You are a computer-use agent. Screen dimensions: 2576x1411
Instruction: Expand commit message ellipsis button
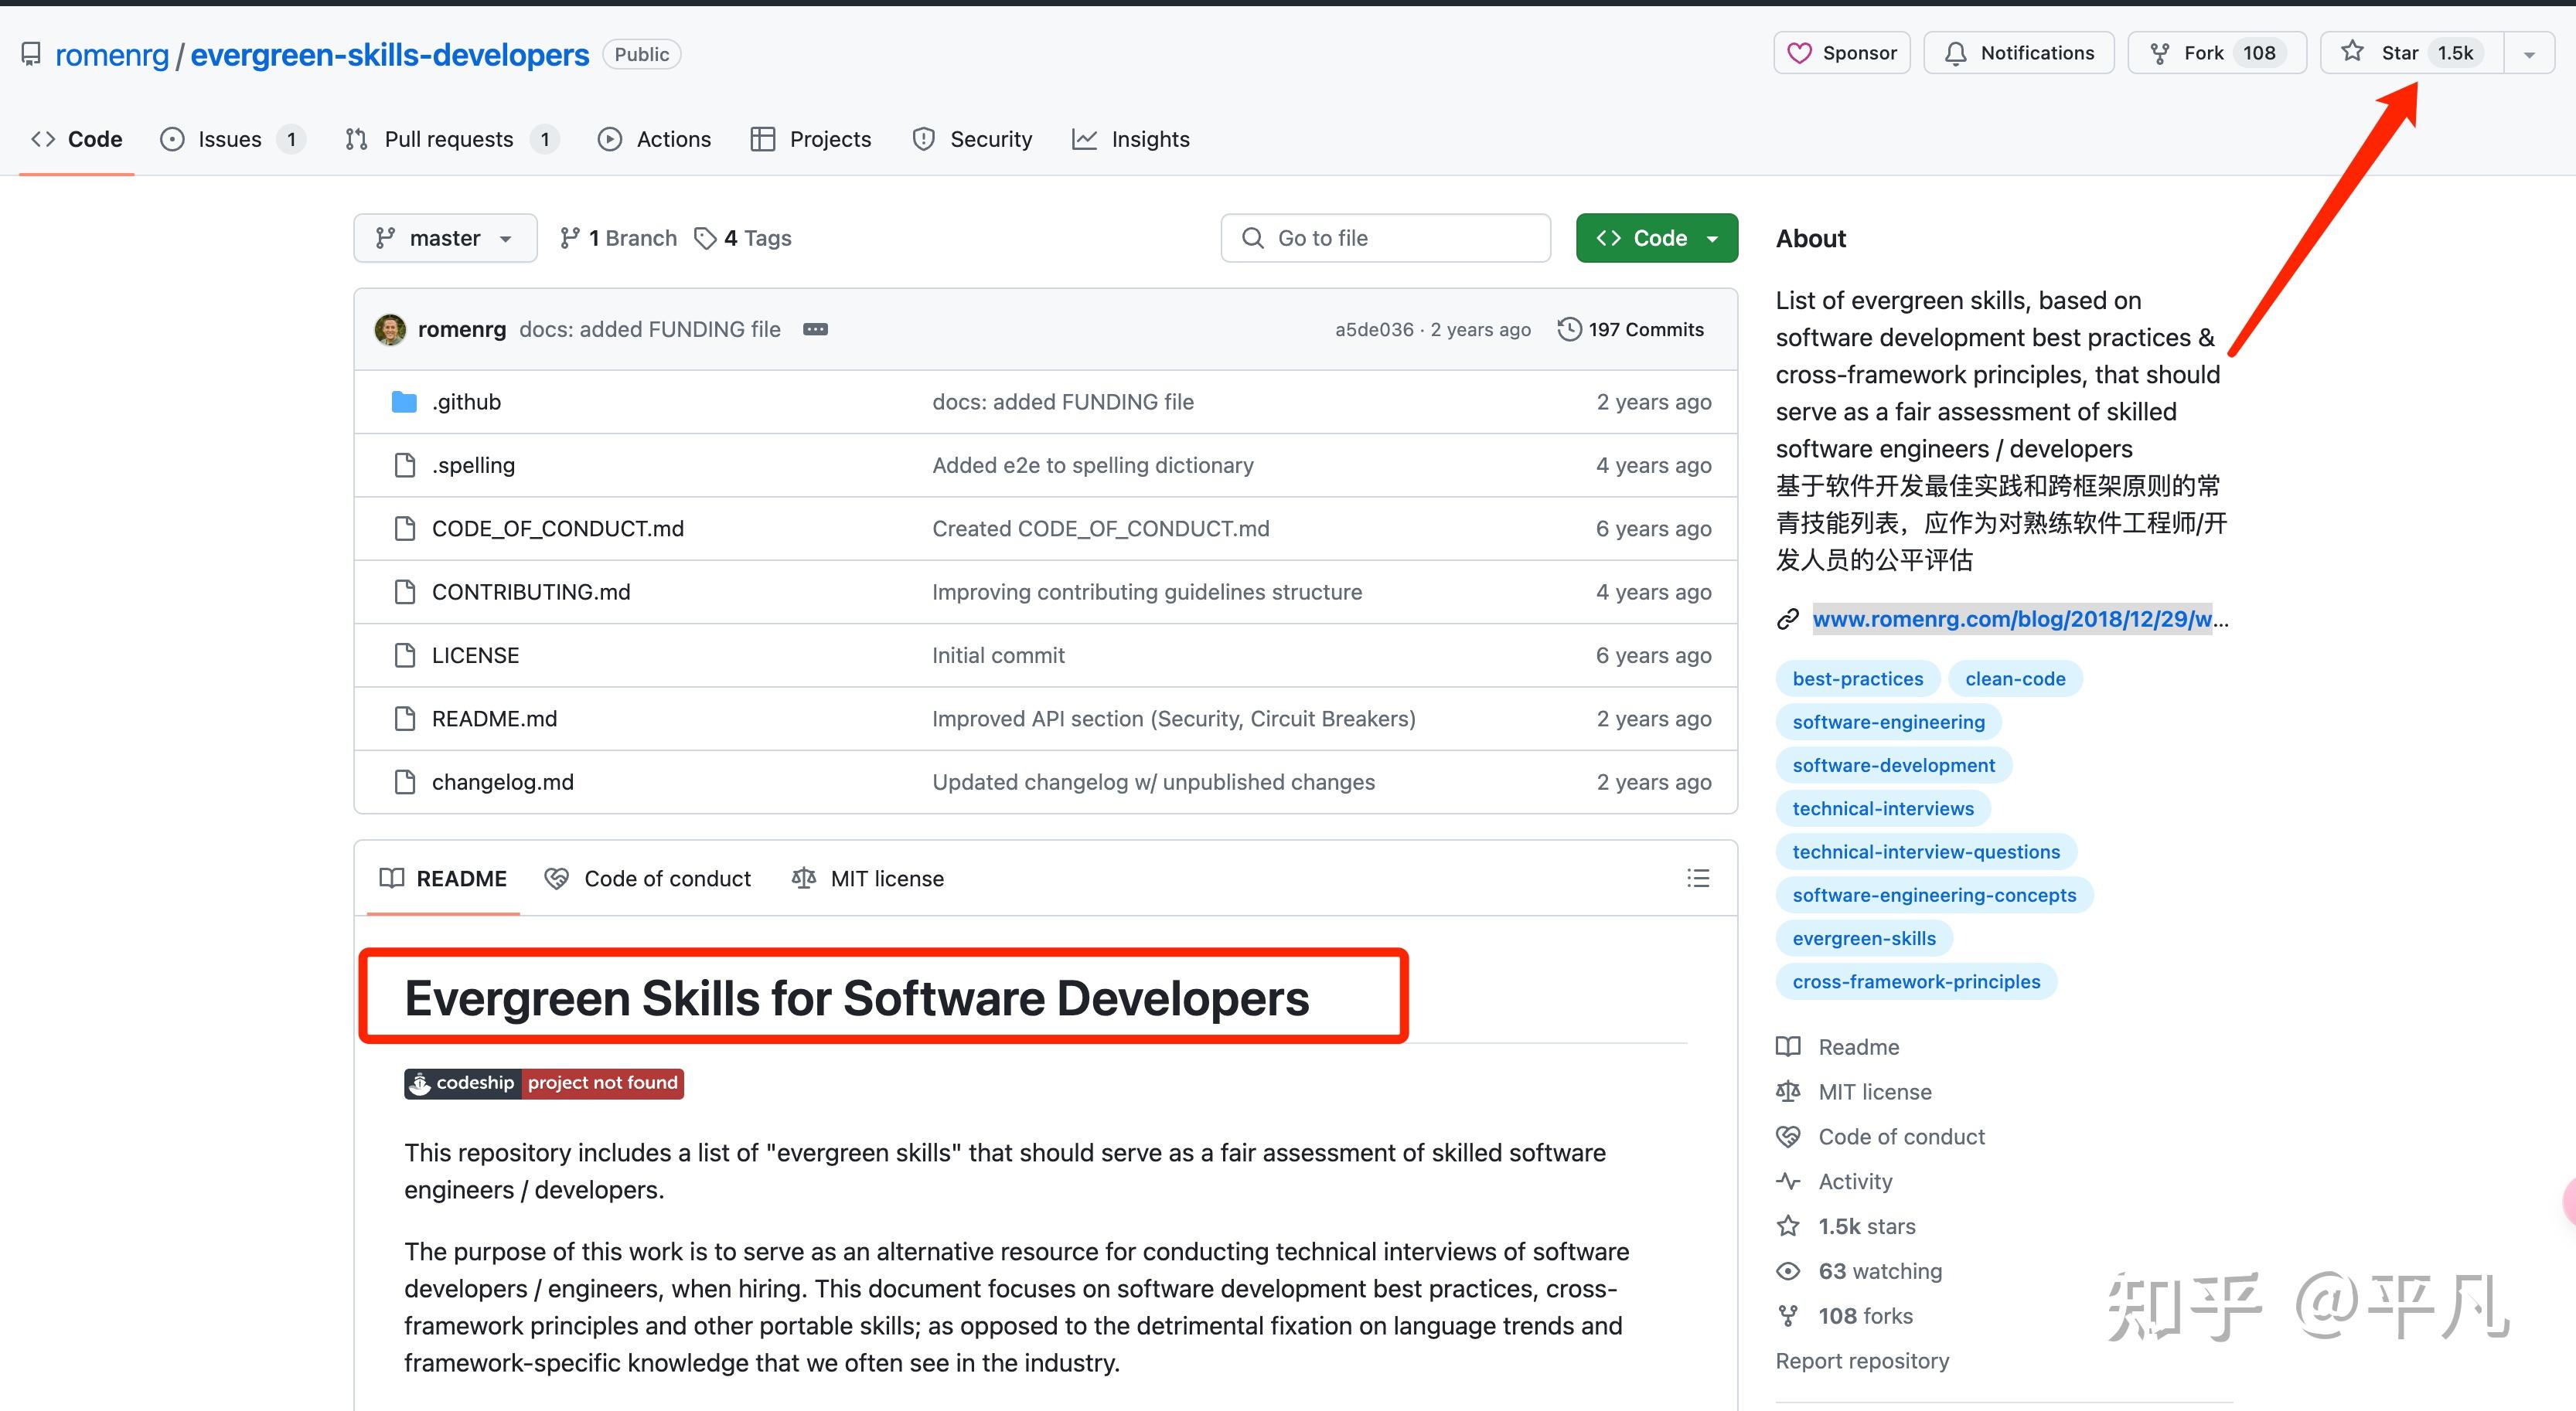[815, 330]
